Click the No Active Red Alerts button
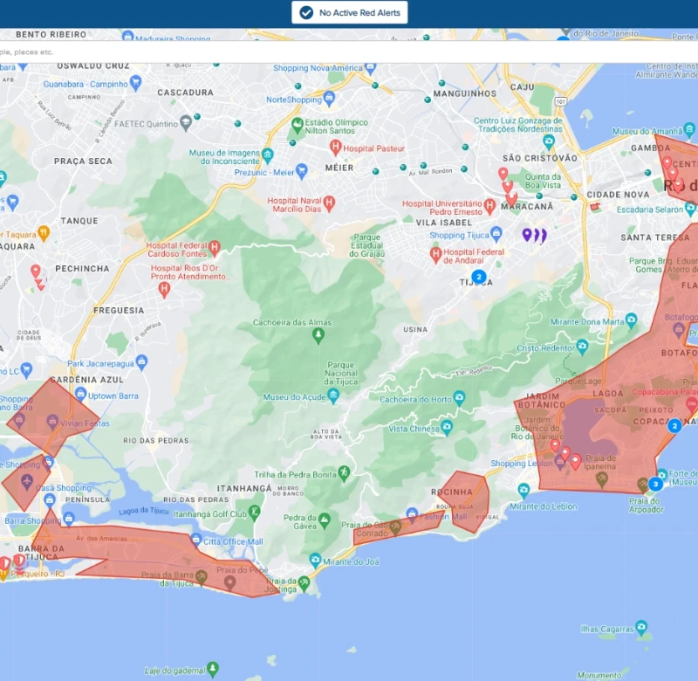Image resolution: width=698 pixels, height=681 pixels. [x=350, y=12]
